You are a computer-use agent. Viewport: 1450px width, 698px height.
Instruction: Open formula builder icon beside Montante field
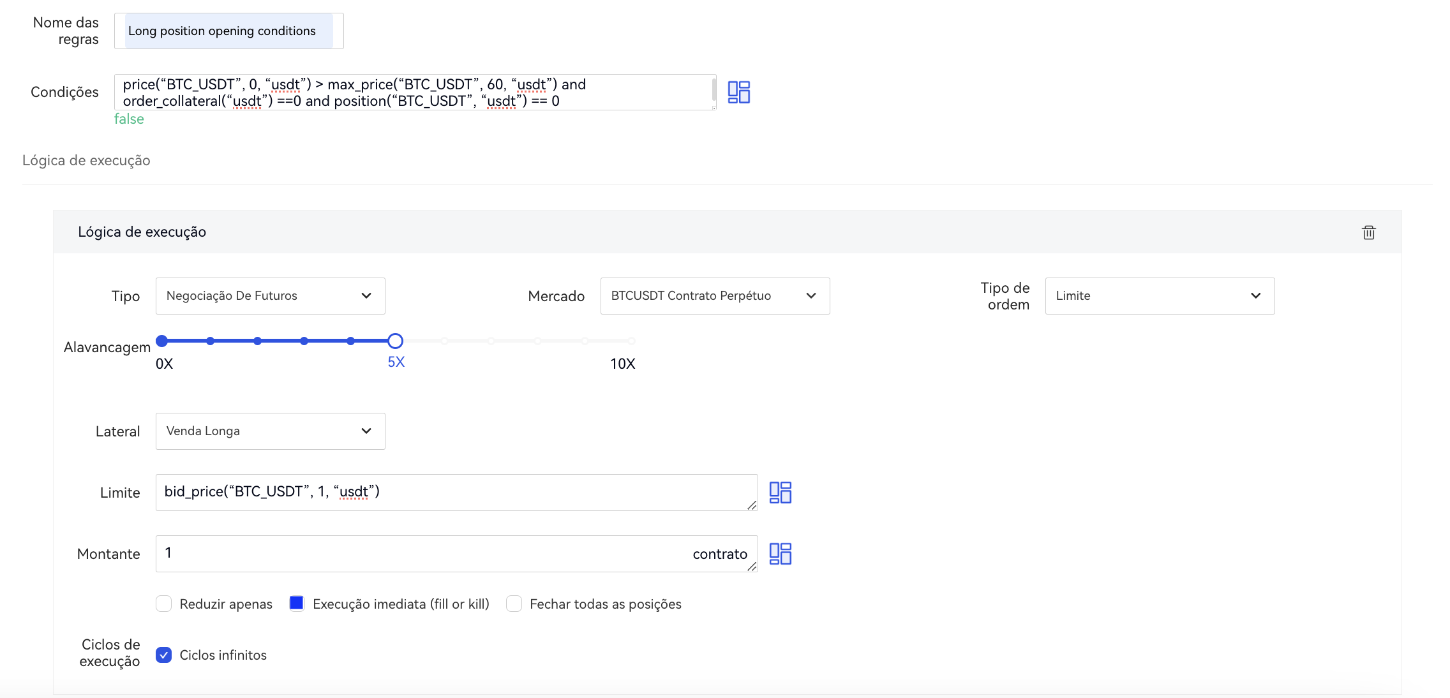780,554
